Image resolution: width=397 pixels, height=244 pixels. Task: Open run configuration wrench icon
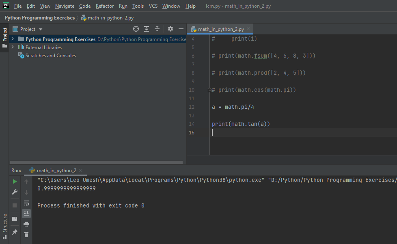click(x=15, y=192)
